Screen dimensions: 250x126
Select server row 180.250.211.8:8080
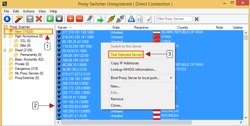point(150,111)
